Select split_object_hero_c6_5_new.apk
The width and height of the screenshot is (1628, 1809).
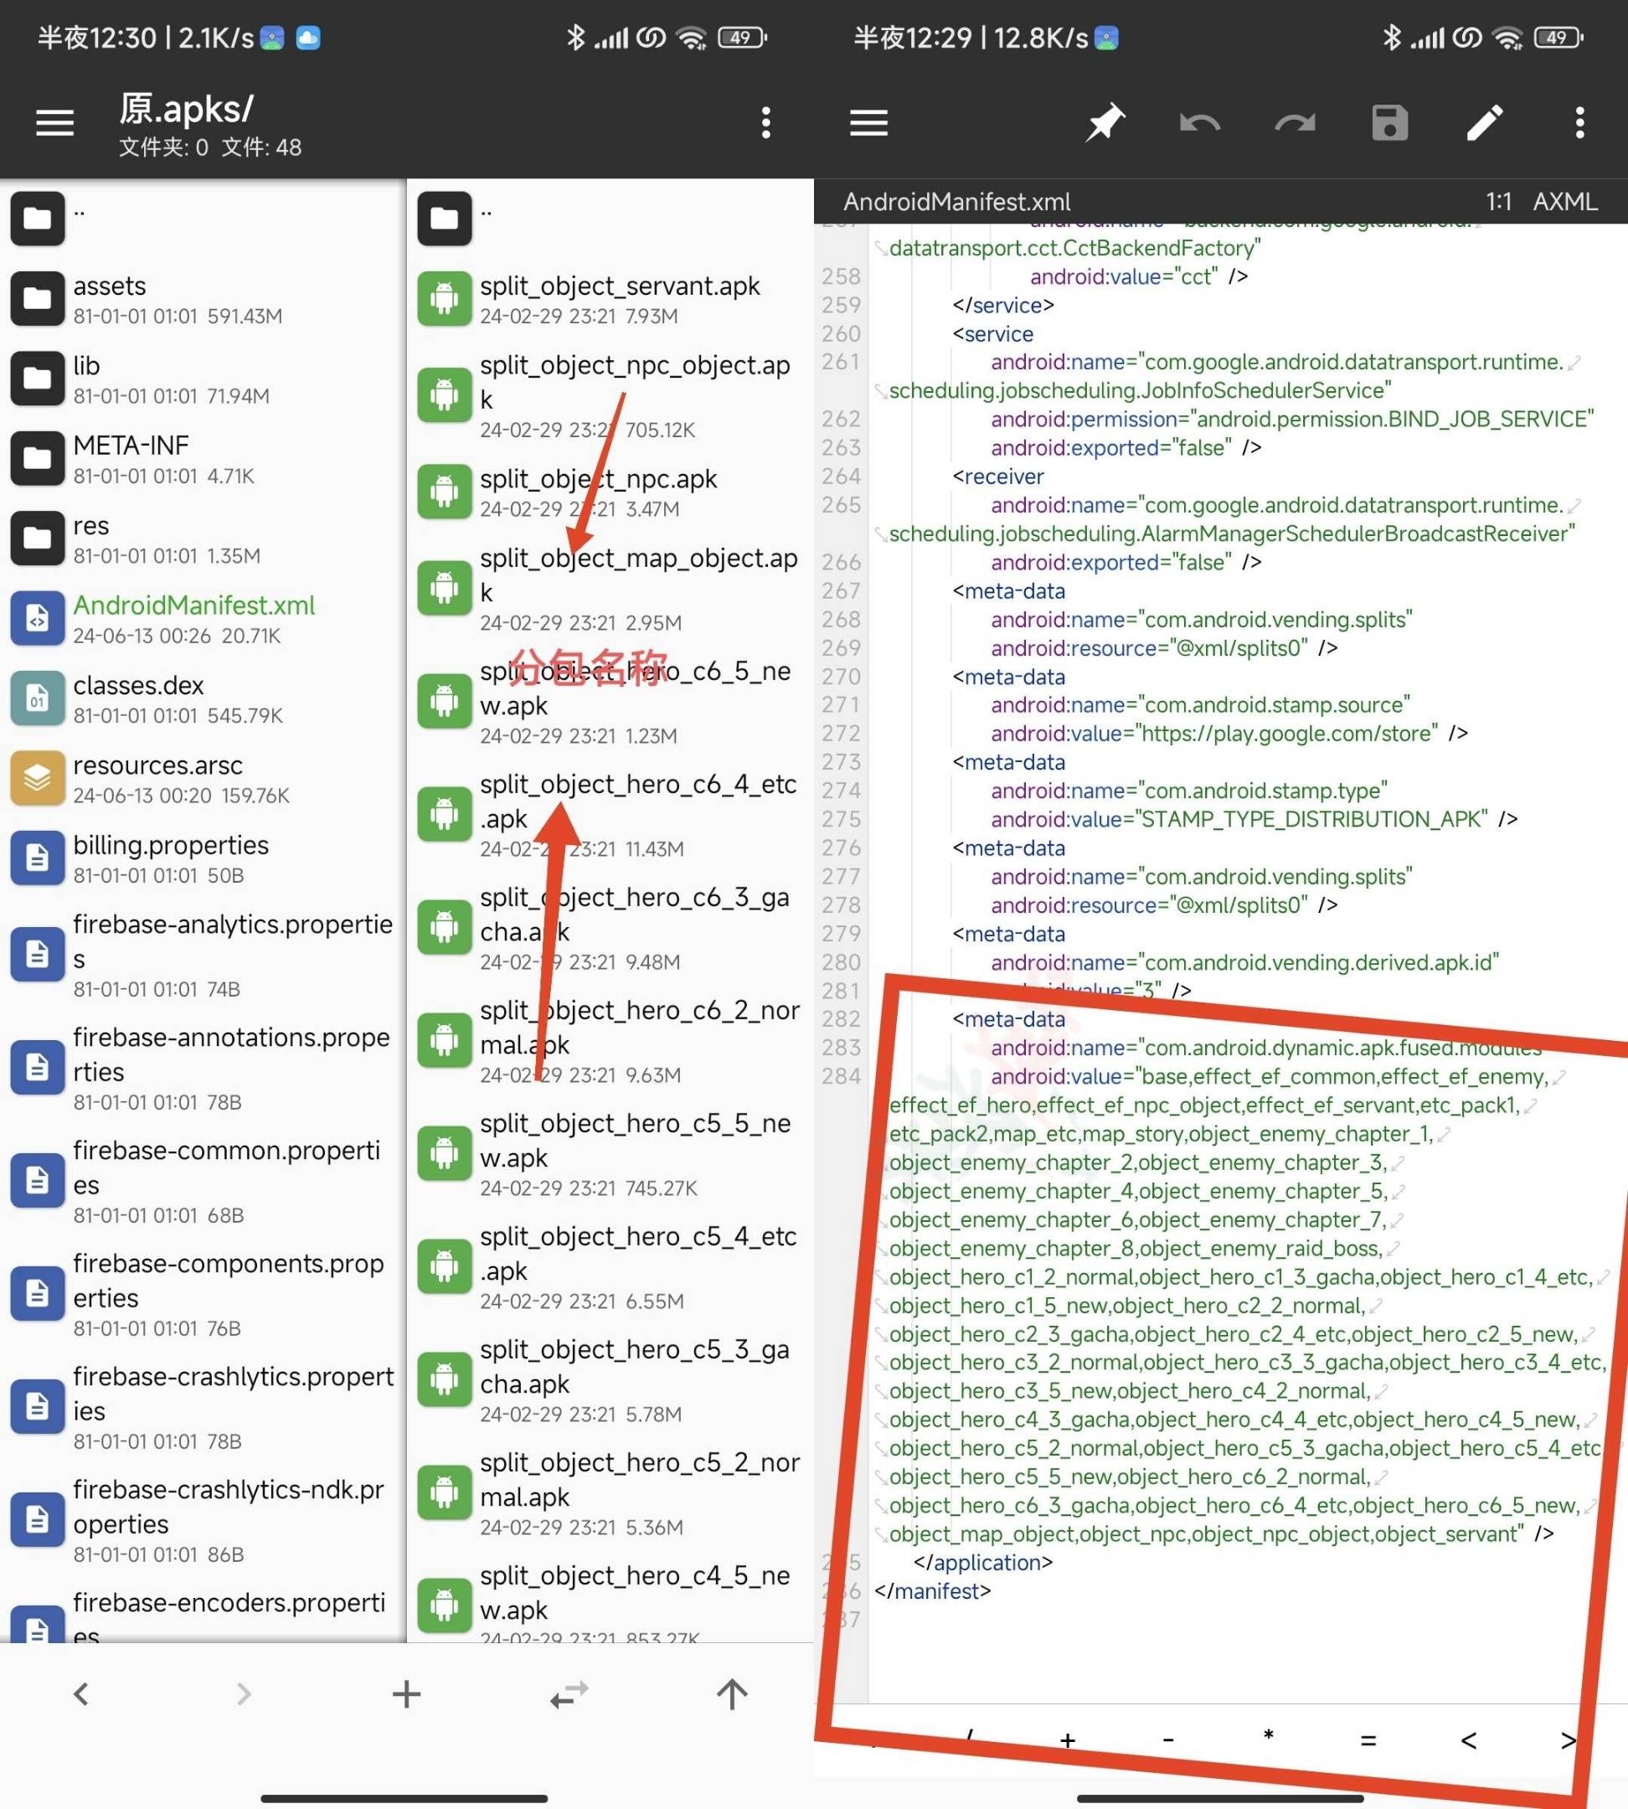pos(611,702)
